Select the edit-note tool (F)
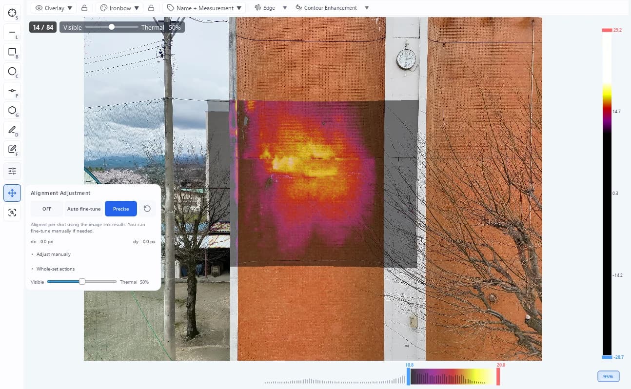 coord(12,150)
